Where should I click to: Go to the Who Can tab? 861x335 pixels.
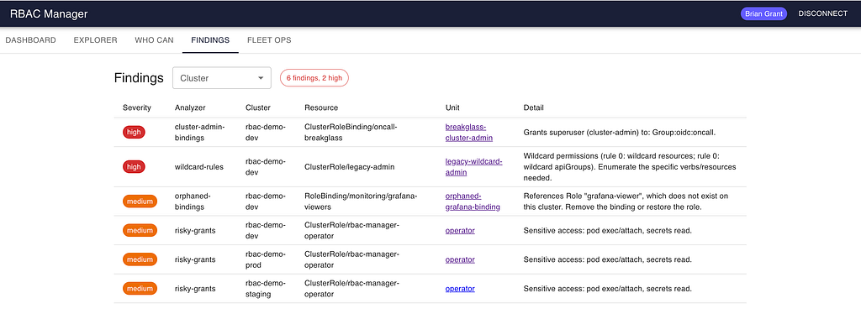point(155,40)
